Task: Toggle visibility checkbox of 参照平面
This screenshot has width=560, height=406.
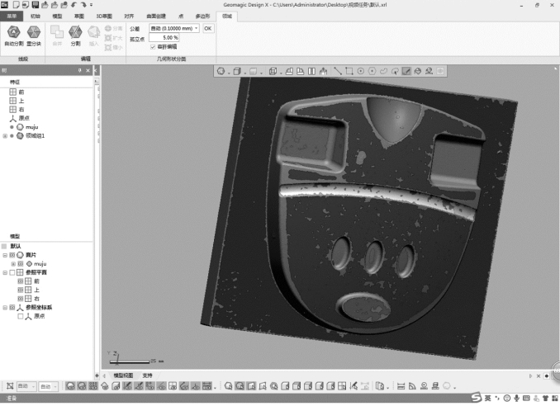Action: tap(12, 272)
